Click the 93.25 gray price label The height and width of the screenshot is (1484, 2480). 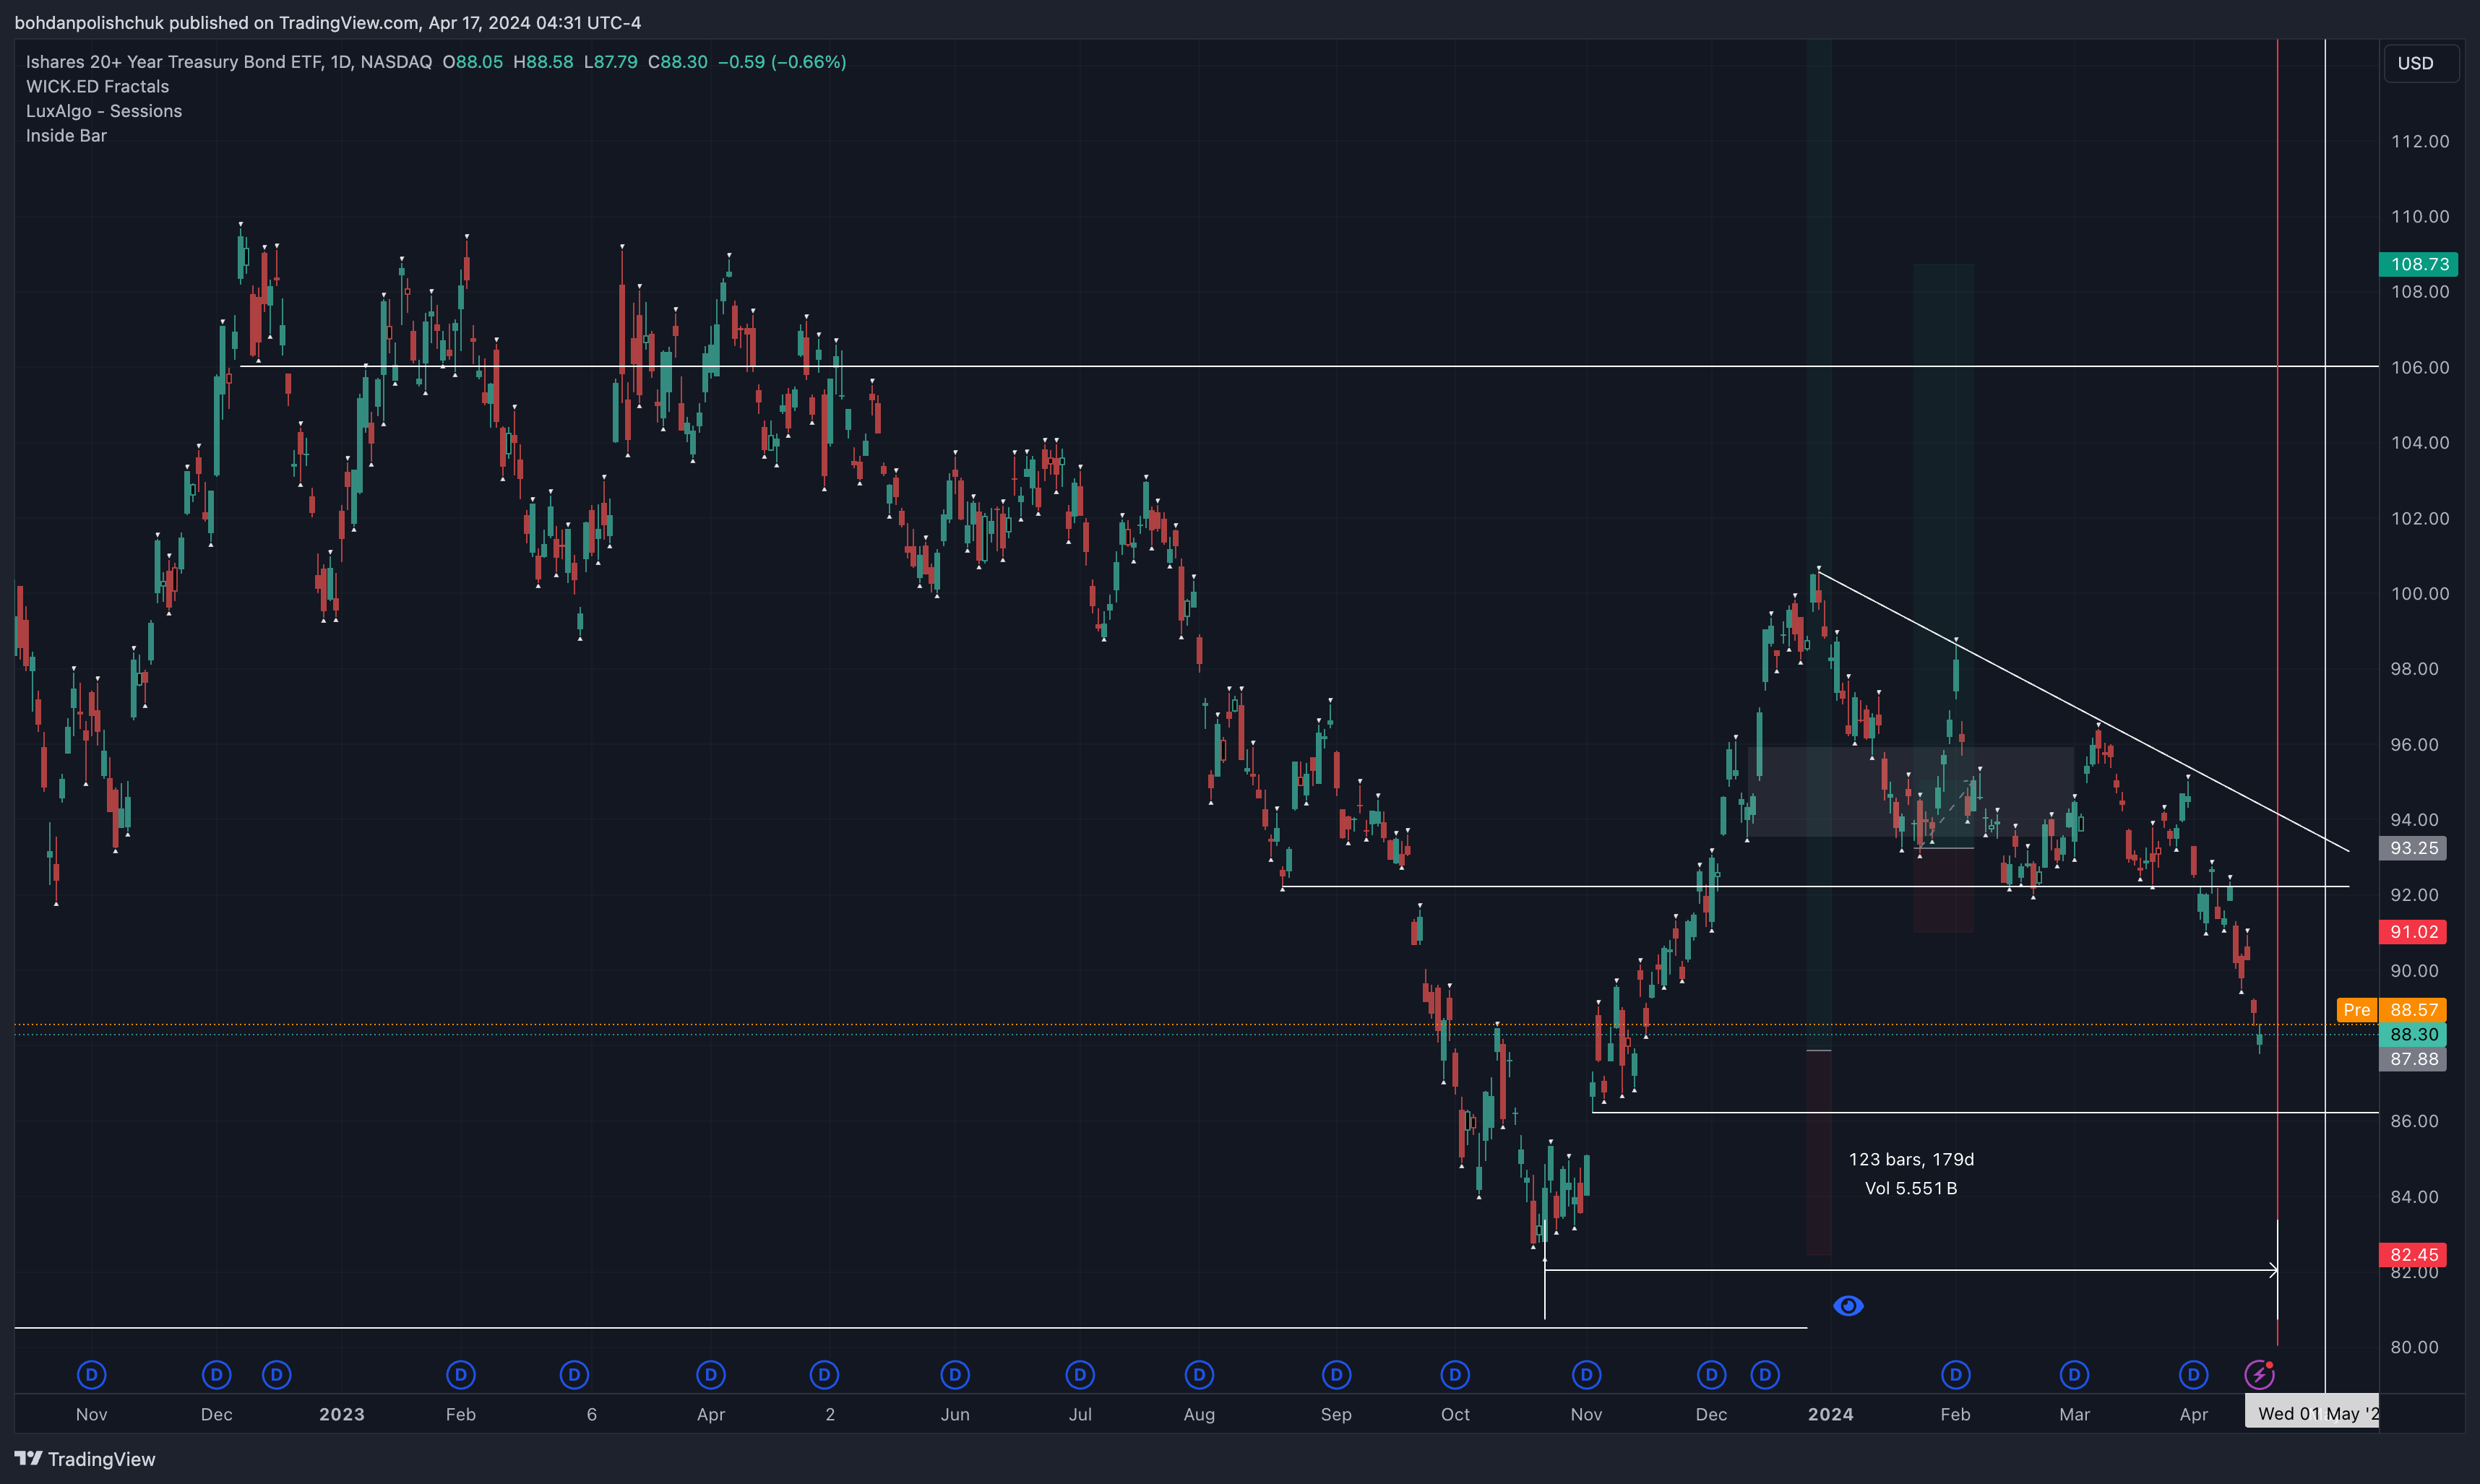click(x=2413, y=848)
